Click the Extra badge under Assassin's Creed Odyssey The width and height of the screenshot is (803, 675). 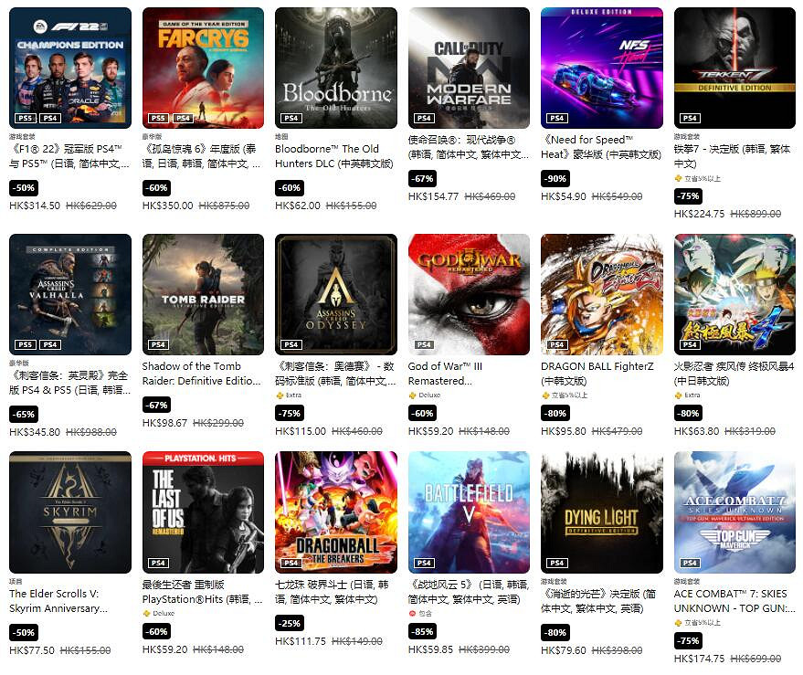point(289,396)
